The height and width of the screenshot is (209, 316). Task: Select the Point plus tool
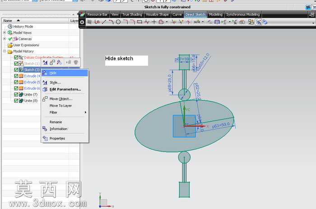tap(154, 22)
